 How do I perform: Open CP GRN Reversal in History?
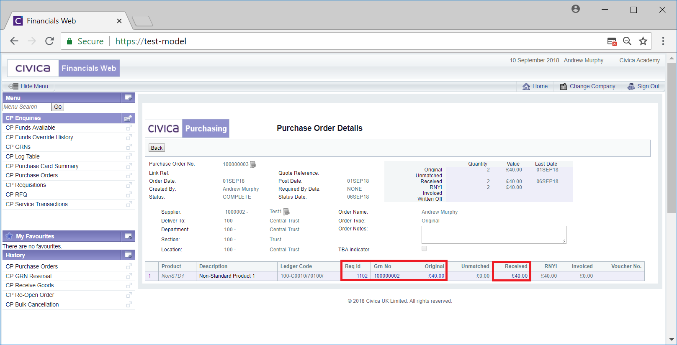click(x=29, y=276)
